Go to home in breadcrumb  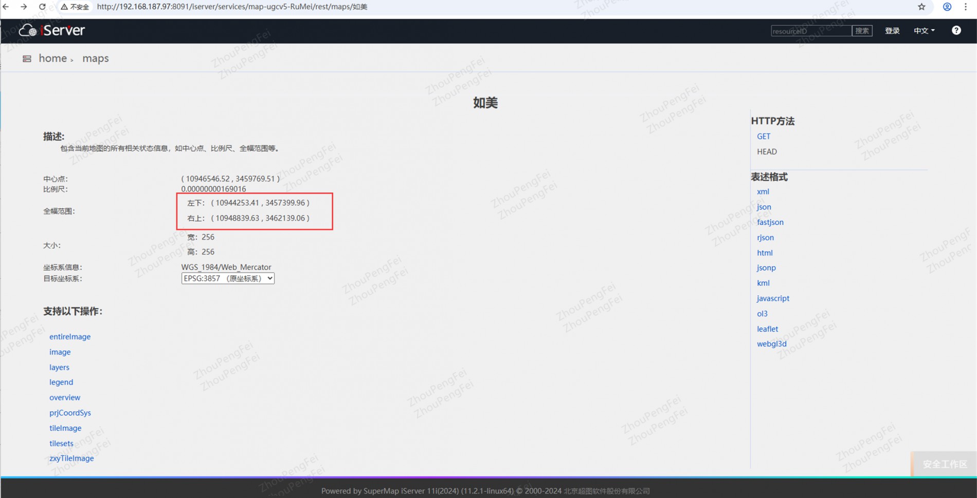click(52, 59)
